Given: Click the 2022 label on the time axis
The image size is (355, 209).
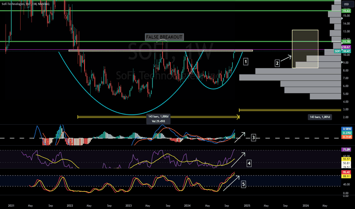Looking at the screenshot, I should click(70, 206).
